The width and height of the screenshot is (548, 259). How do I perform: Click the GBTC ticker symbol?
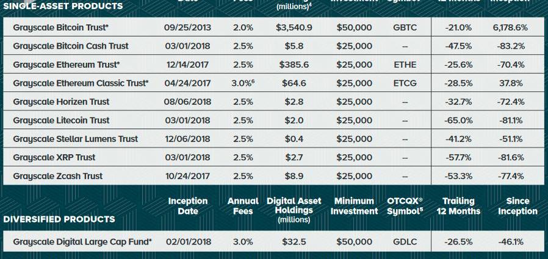pos(405,27)
